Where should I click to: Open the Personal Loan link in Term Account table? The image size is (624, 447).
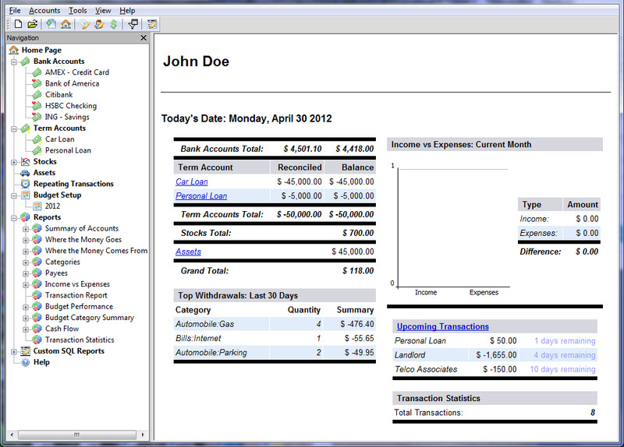(x=201, y=196)
